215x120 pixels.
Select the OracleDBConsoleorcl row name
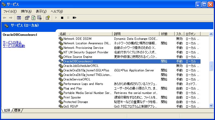point(78,61)
